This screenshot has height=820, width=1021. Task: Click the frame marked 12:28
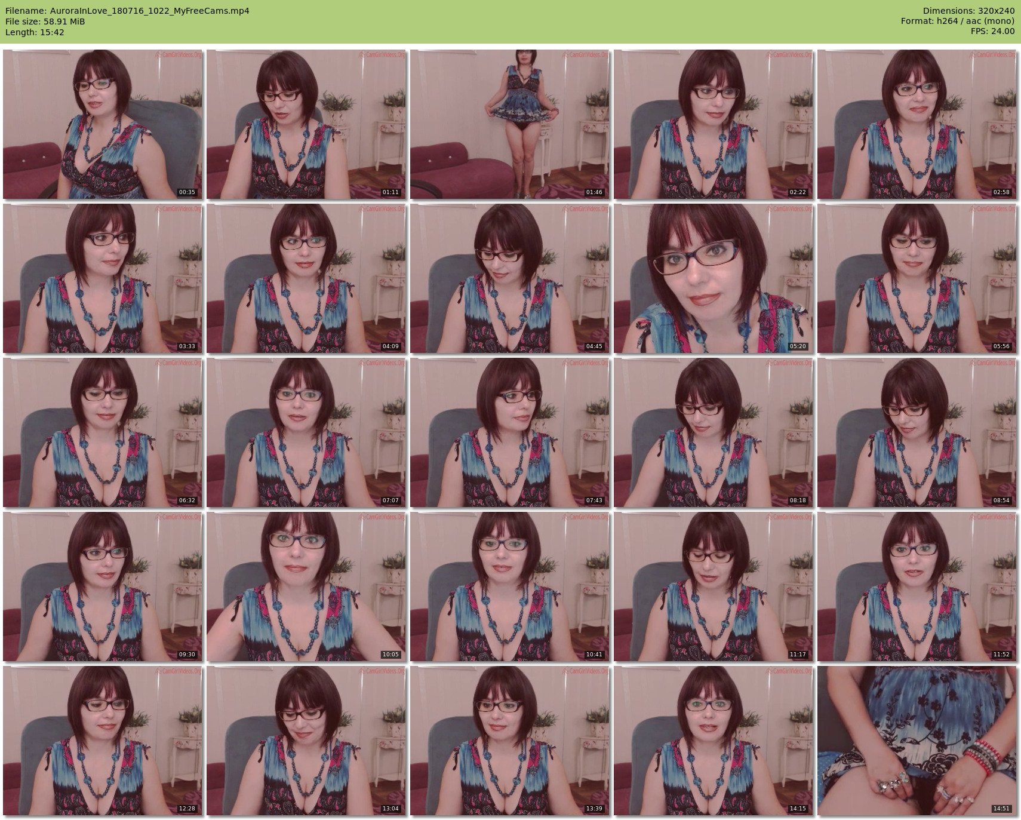point(103,741)
